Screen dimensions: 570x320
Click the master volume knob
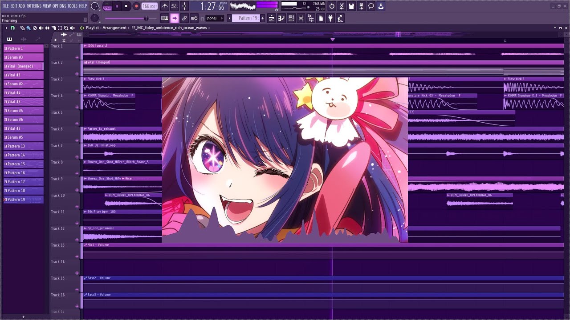click(x=95, y=6)
